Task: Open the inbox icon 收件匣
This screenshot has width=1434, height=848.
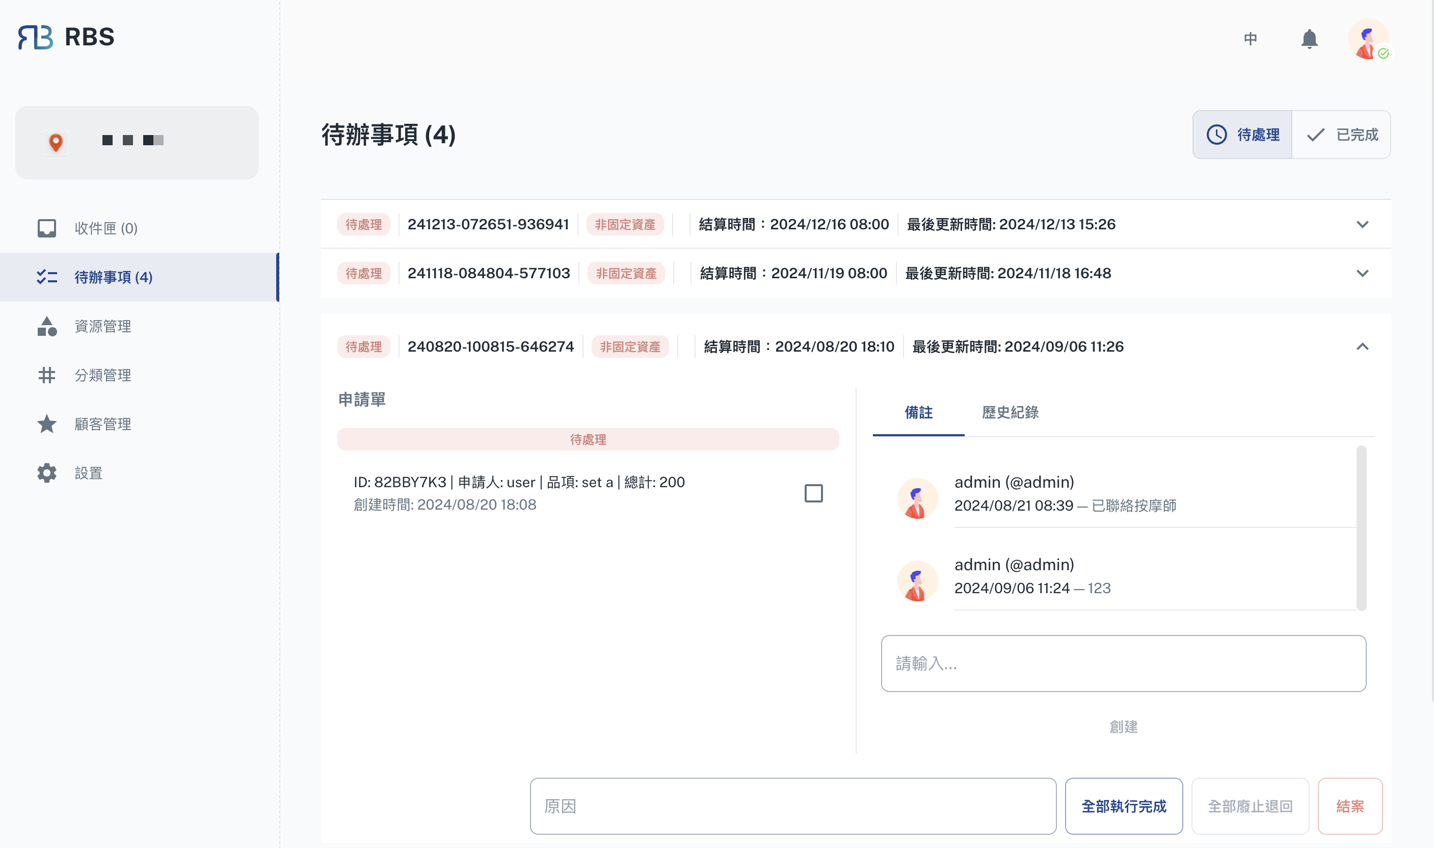Action: point(47,228)
